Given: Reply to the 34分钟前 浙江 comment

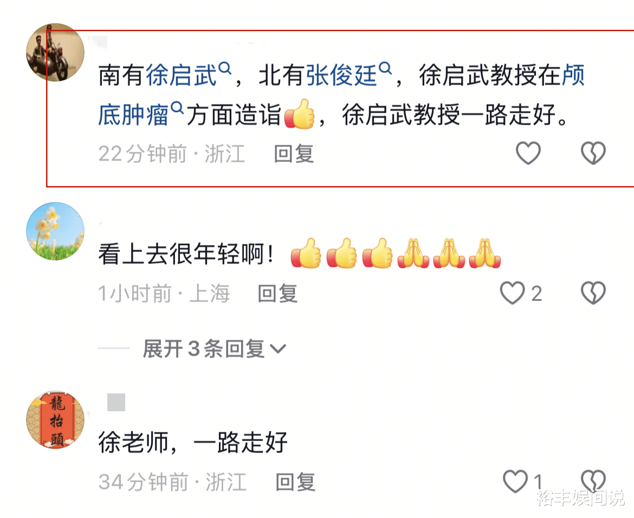Looking at the screenshot, I should (295, 482).
